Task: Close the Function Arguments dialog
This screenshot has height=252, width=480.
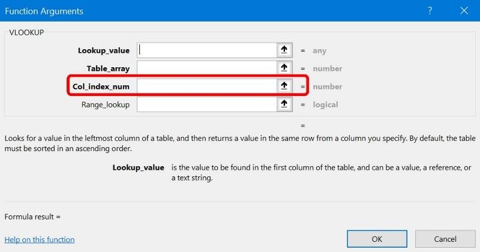Action: [x=463, y=11]
